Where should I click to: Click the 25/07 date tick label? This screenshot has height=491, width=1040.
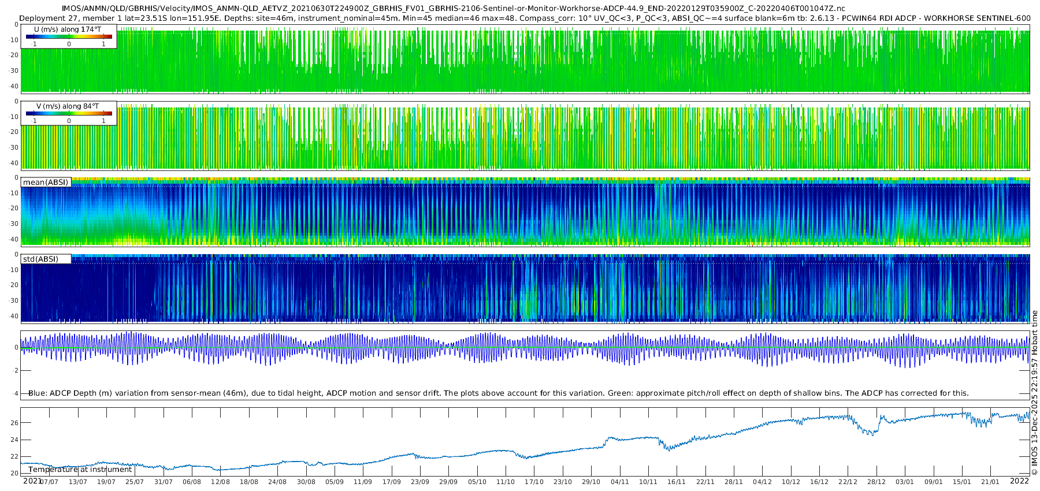point(135,482)
